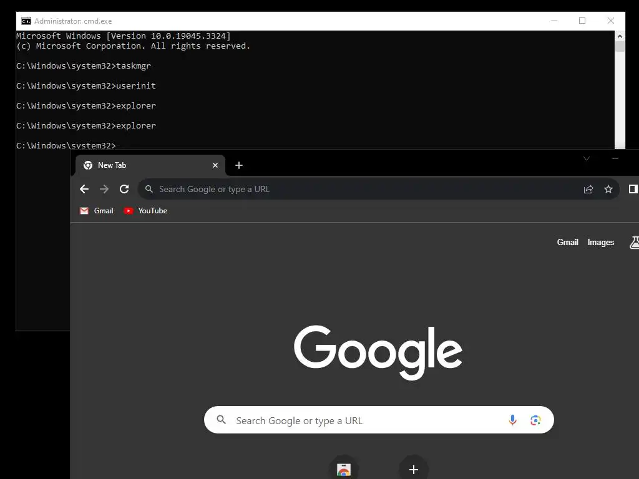This screenshot has height=479, width=639.
Task: Search by image with Google Lens icon
Action: coord(535,420)
